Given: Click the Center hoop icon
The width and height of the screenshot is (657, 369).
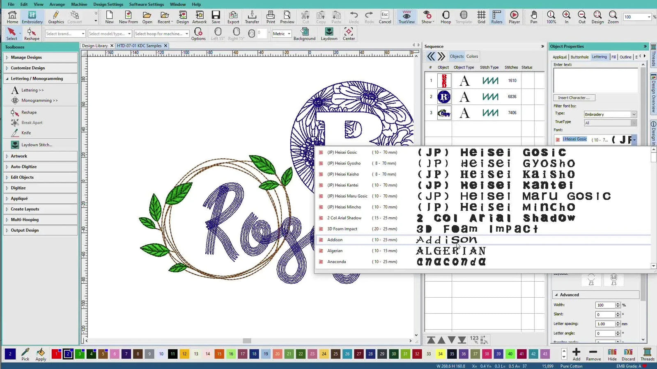Looking at the screenshot, I should pos(349,34).
